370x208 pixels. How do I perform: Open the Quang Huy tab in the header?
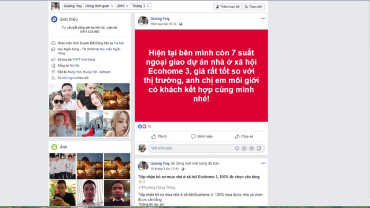point(73,6)
